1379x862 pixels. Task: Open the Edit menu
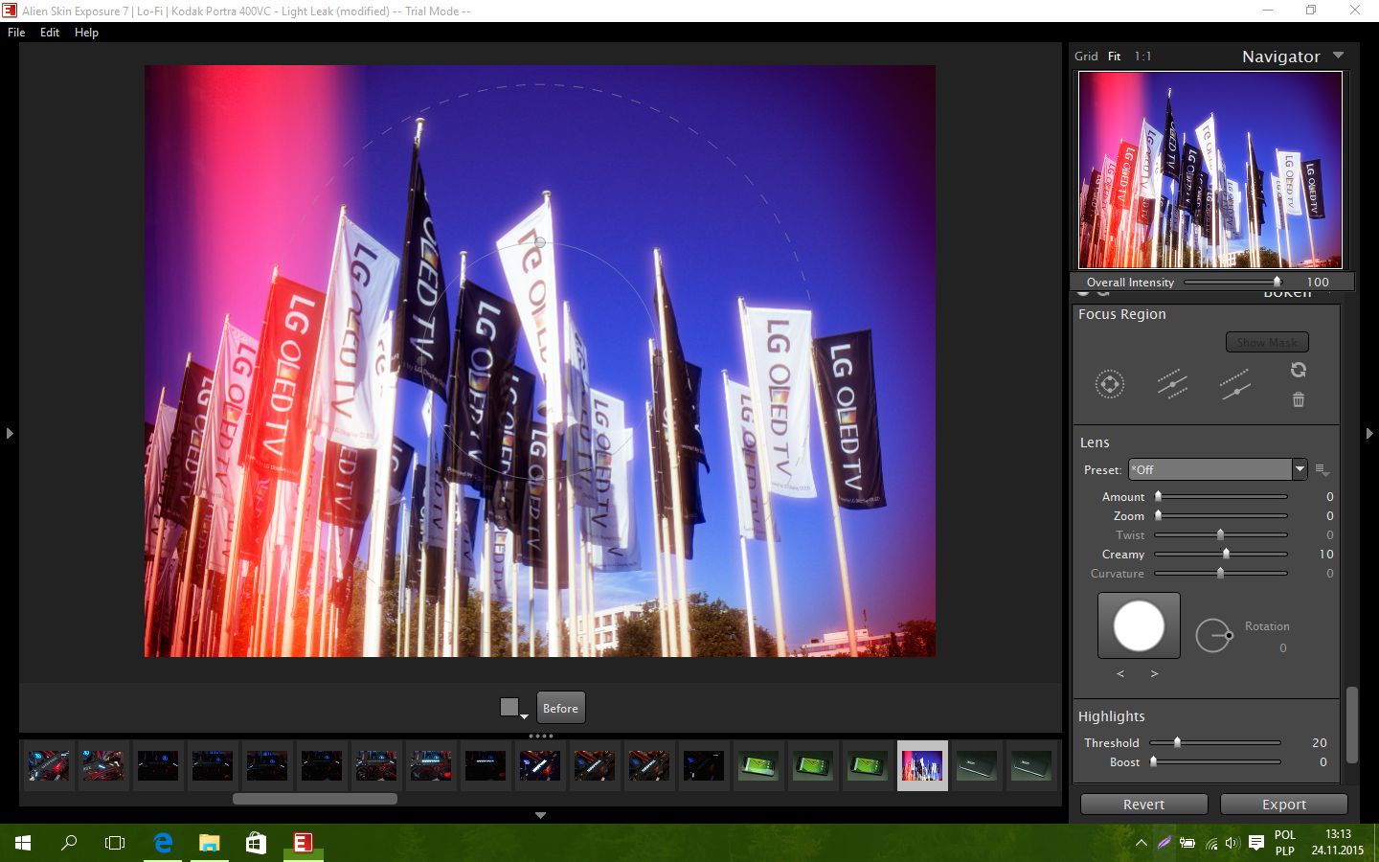pyautogui.click(x=50, y=33)
